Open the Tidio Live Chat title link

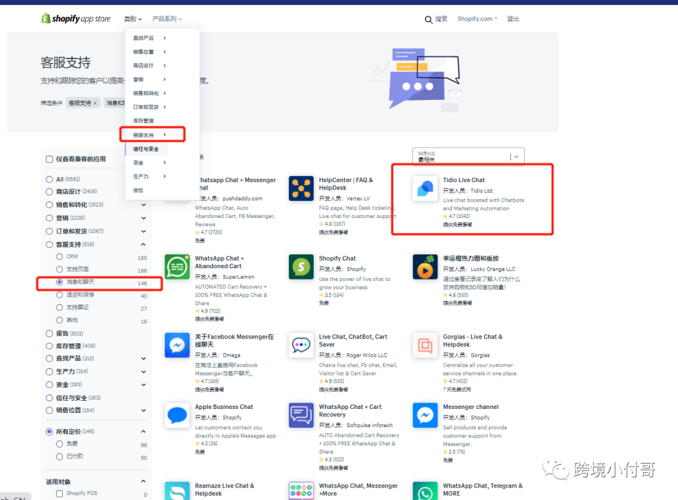click(x=464, y=180)
